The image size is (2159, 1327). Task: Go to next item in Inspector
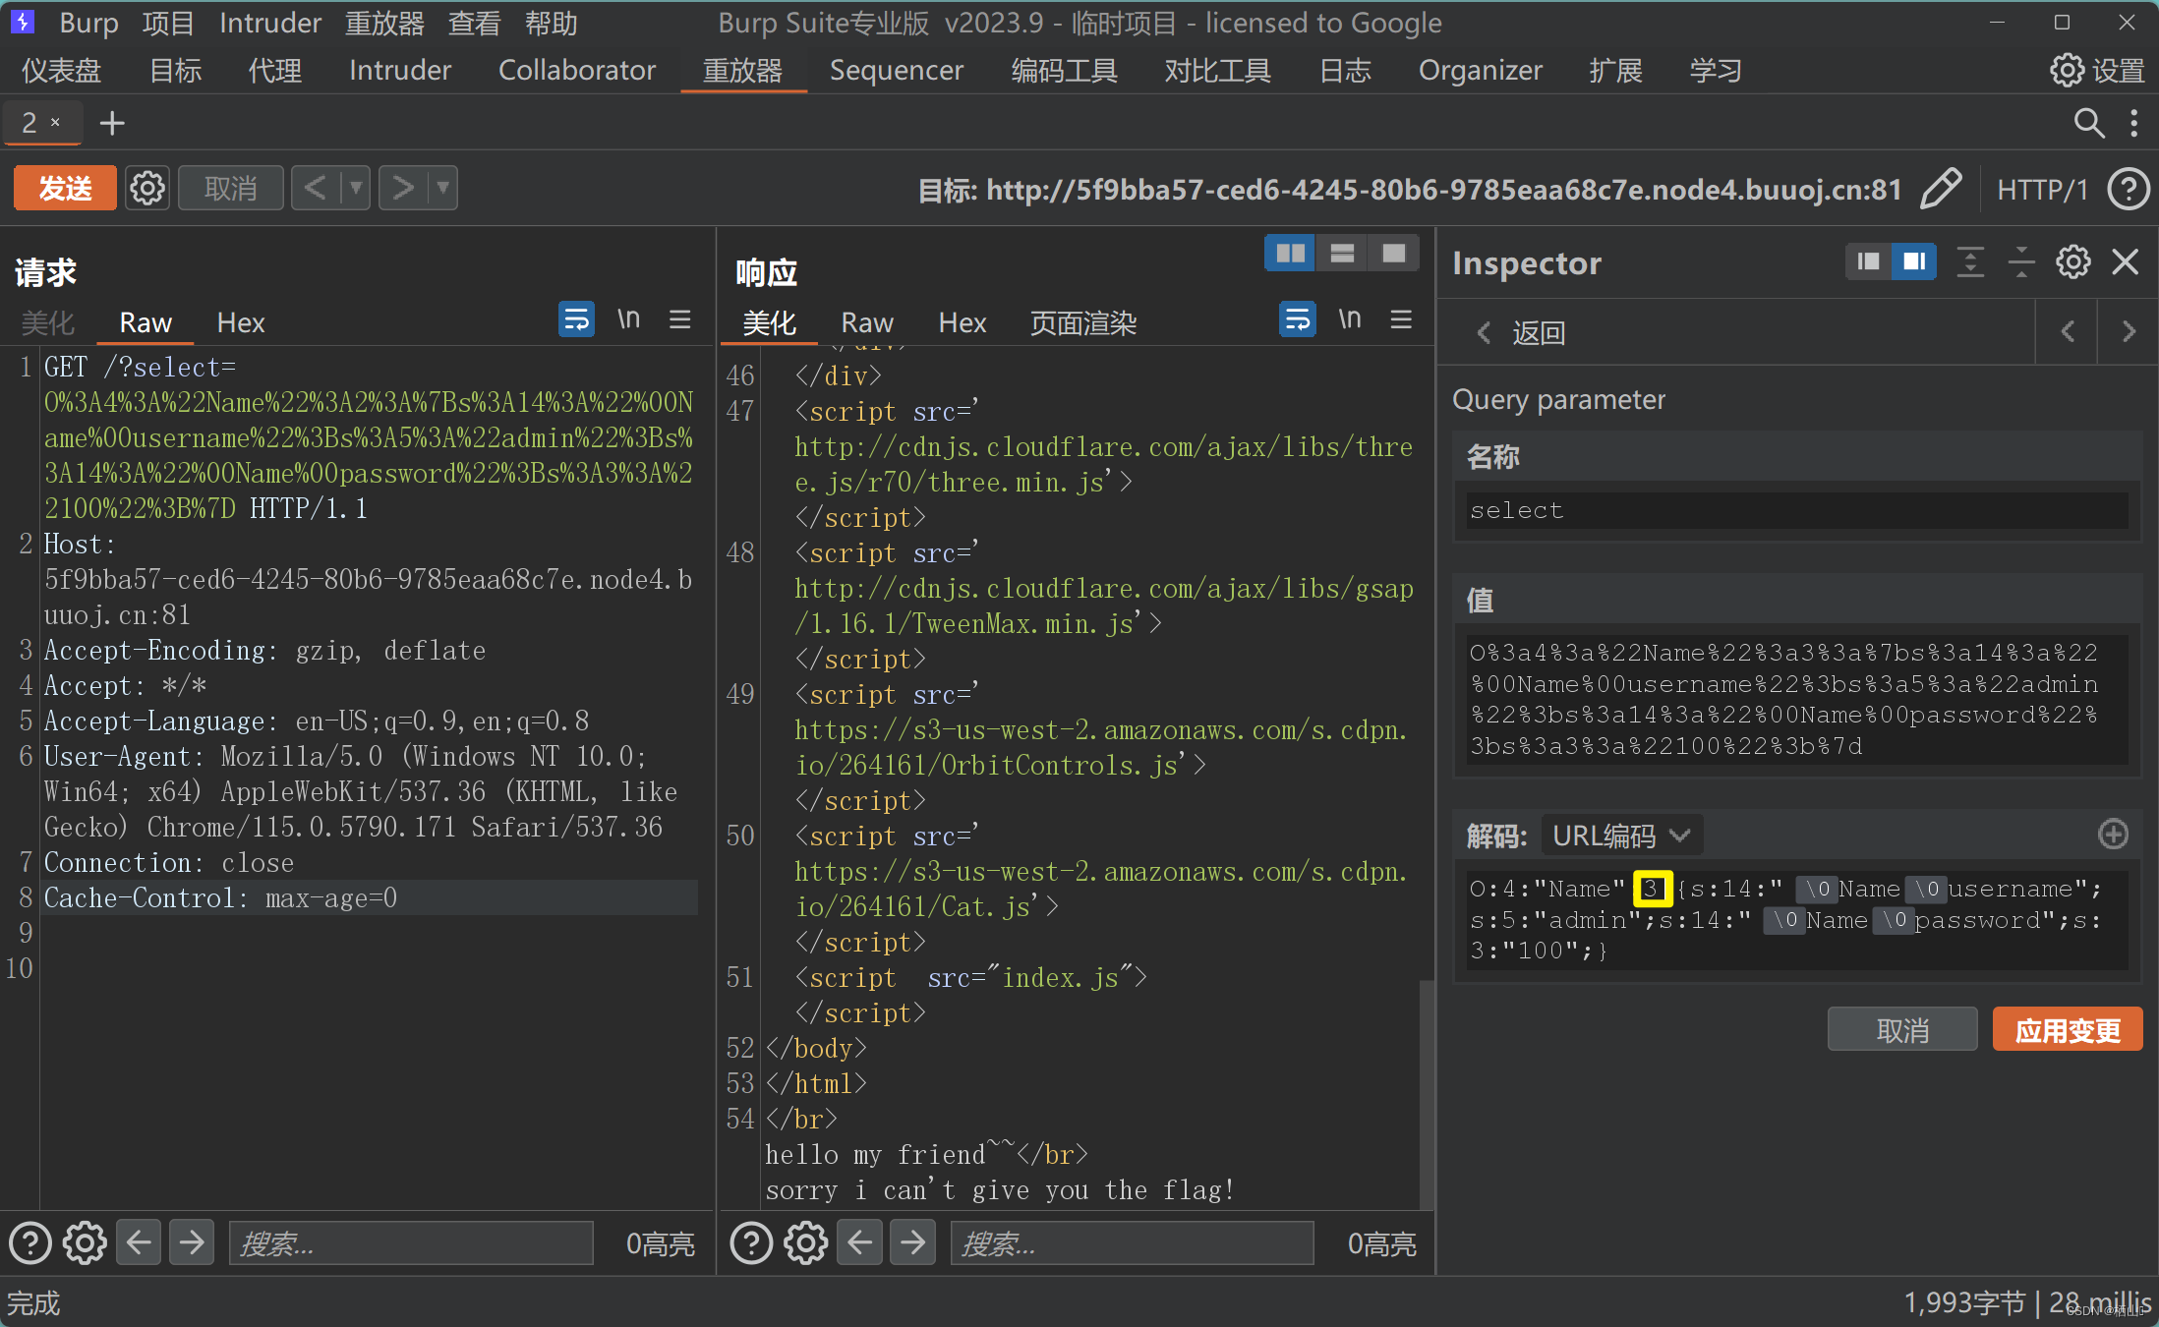2129,332
